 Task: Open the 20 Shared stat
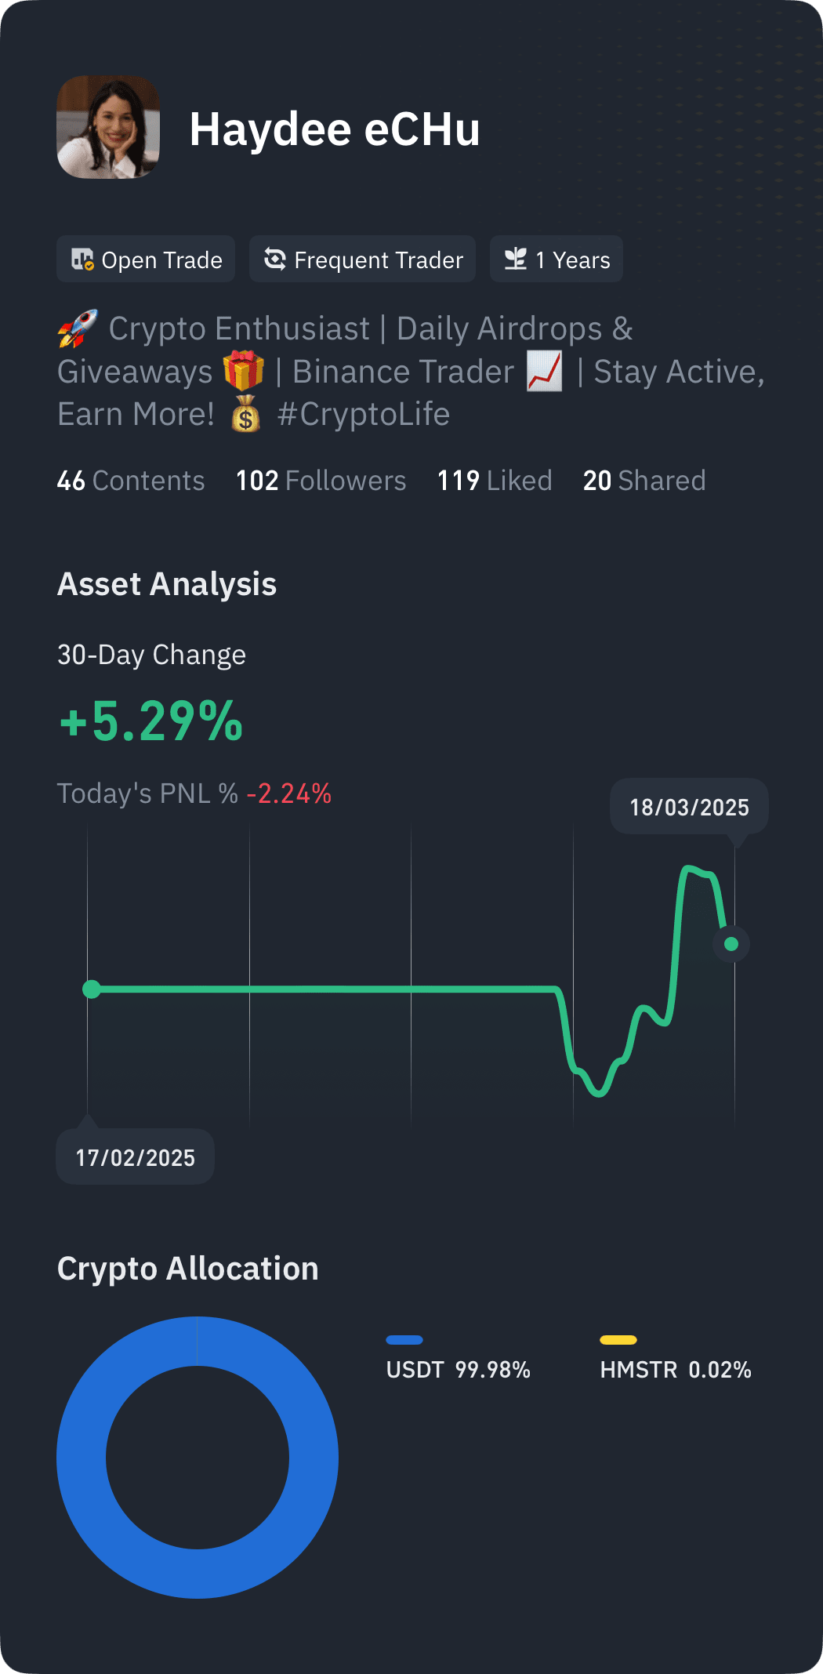[x=644, y=481]
